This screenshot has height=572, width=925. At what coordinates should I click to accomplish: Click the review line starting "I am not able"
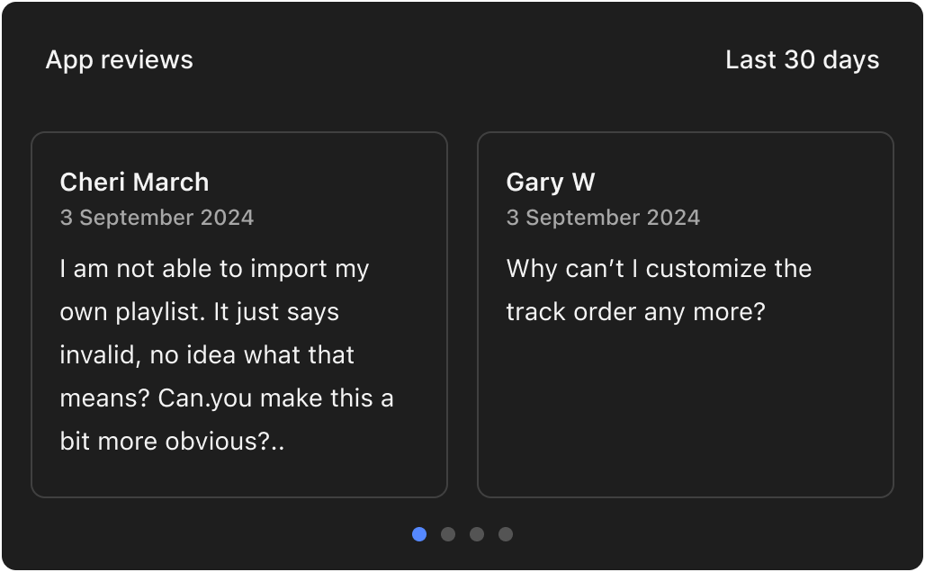[x=214, y=269]
